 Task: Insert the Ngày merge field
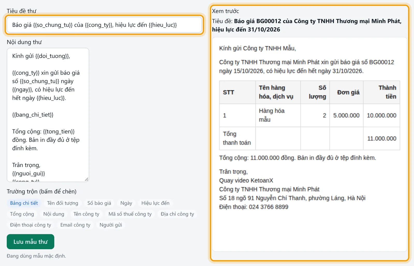(x=126, y=203)
